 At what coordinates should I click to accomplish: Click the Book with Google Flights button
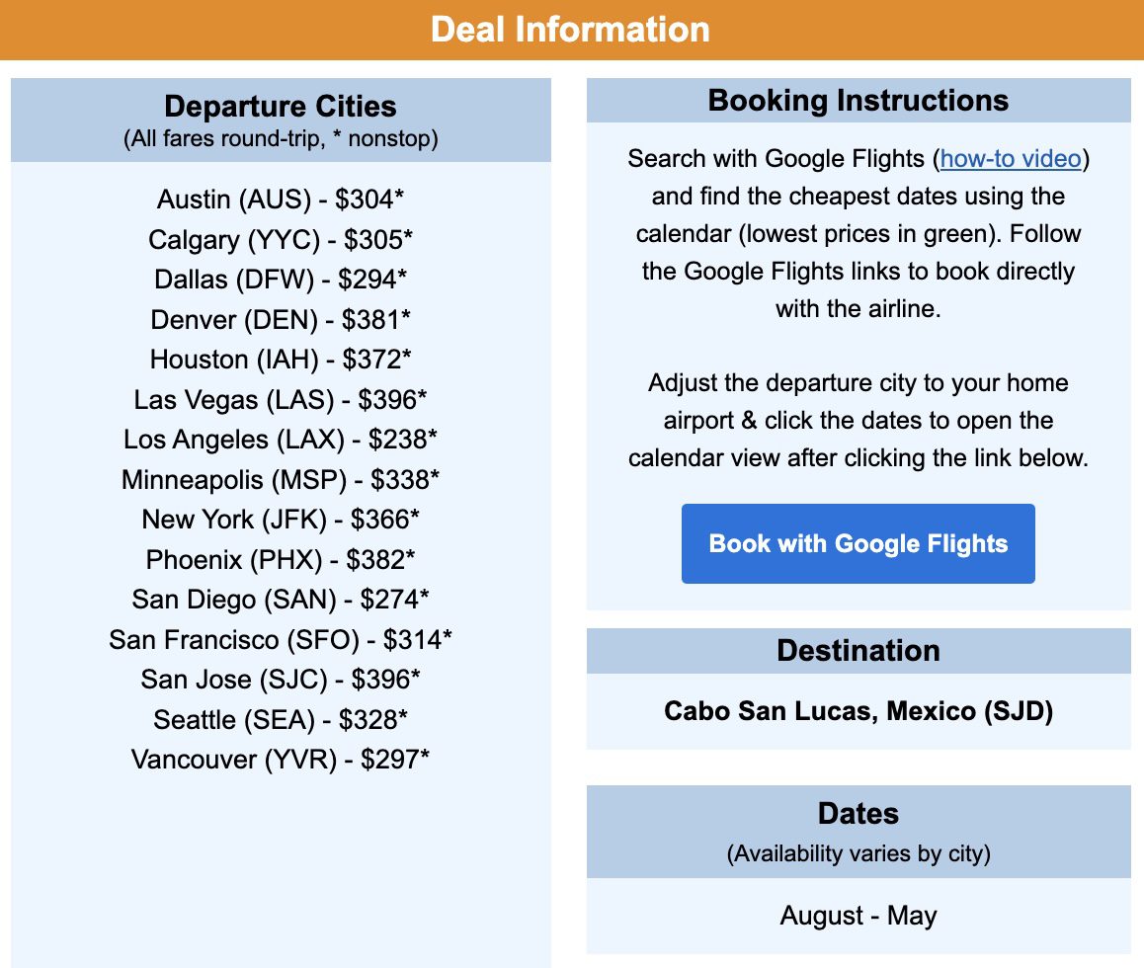pyautogui.click(x=858, y=543)
